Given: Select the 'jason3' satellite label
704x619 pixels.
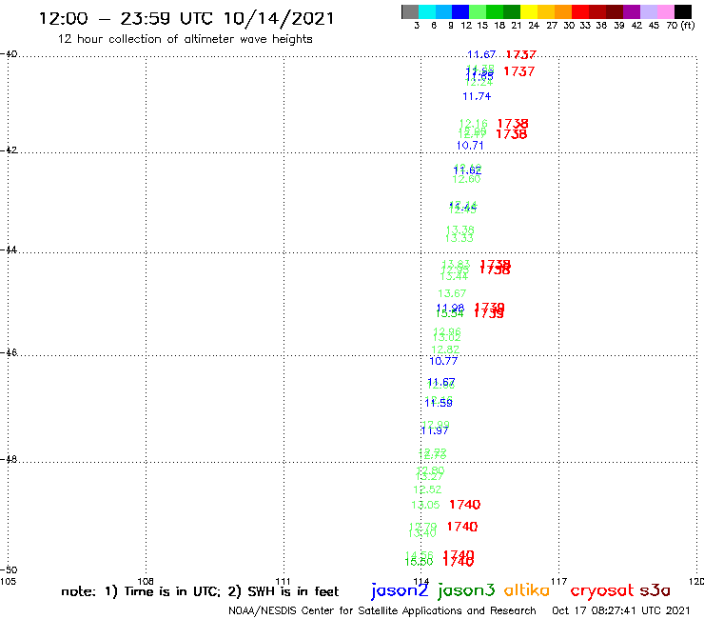Looking at the screenshot, I should (x=466, y=590).
